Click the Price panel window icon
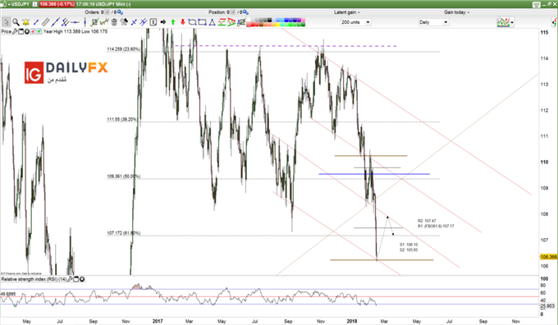The width and height of the screenshot is (558, 325). tap(21, 32)
